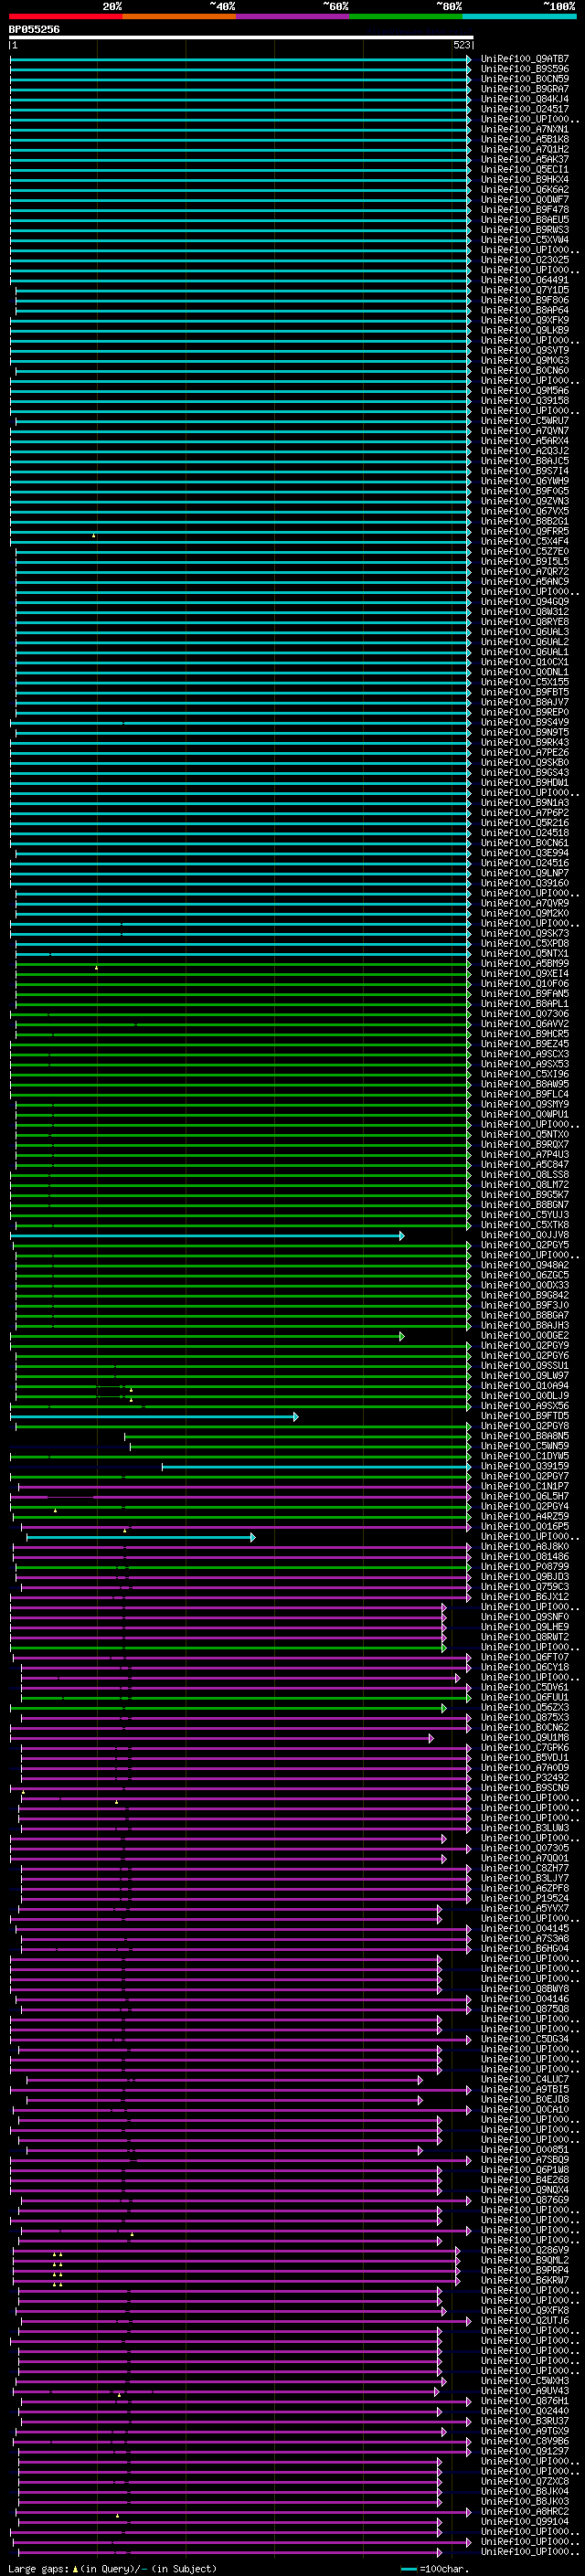This screenshot has height=2576, width=585.
Task: Open hit UniRef100_O24517
Action: coord(525,109)
